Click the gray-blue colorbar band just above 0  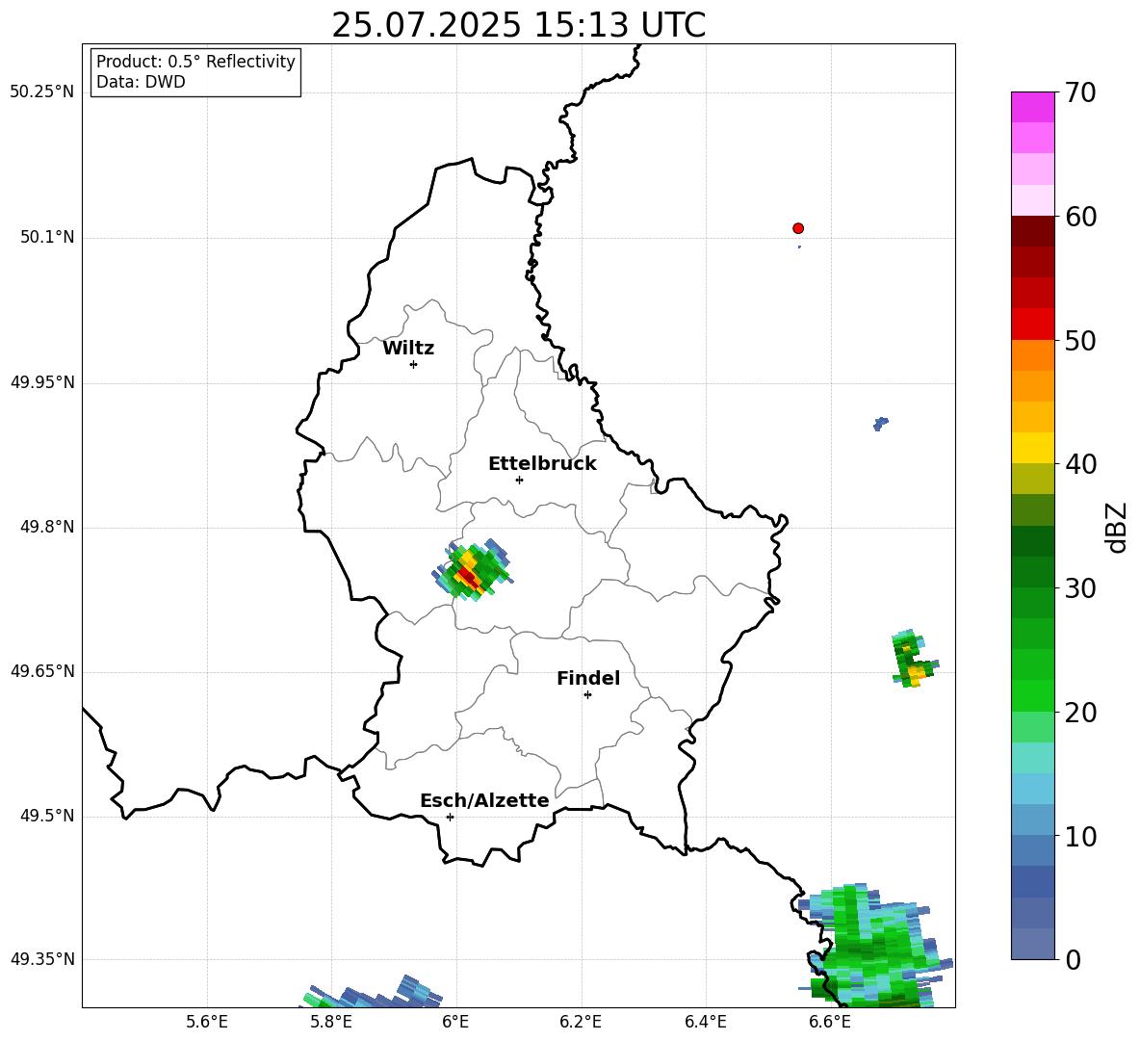1032,944
